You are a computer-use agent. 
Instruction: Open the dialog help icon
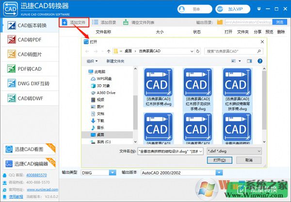[x=260, y=61]
